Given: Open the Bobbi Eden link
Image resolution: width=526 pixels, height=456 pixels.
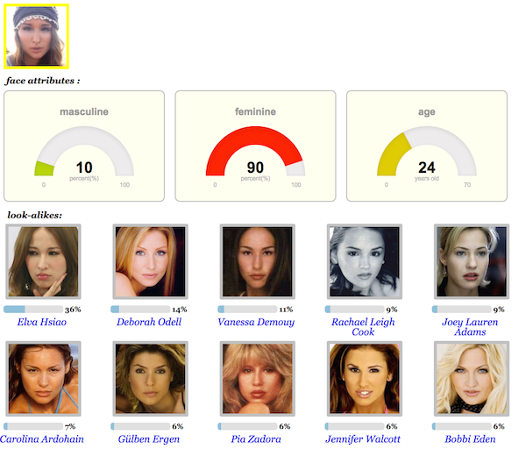Looking at the screenshot, I should coord(470,438).
